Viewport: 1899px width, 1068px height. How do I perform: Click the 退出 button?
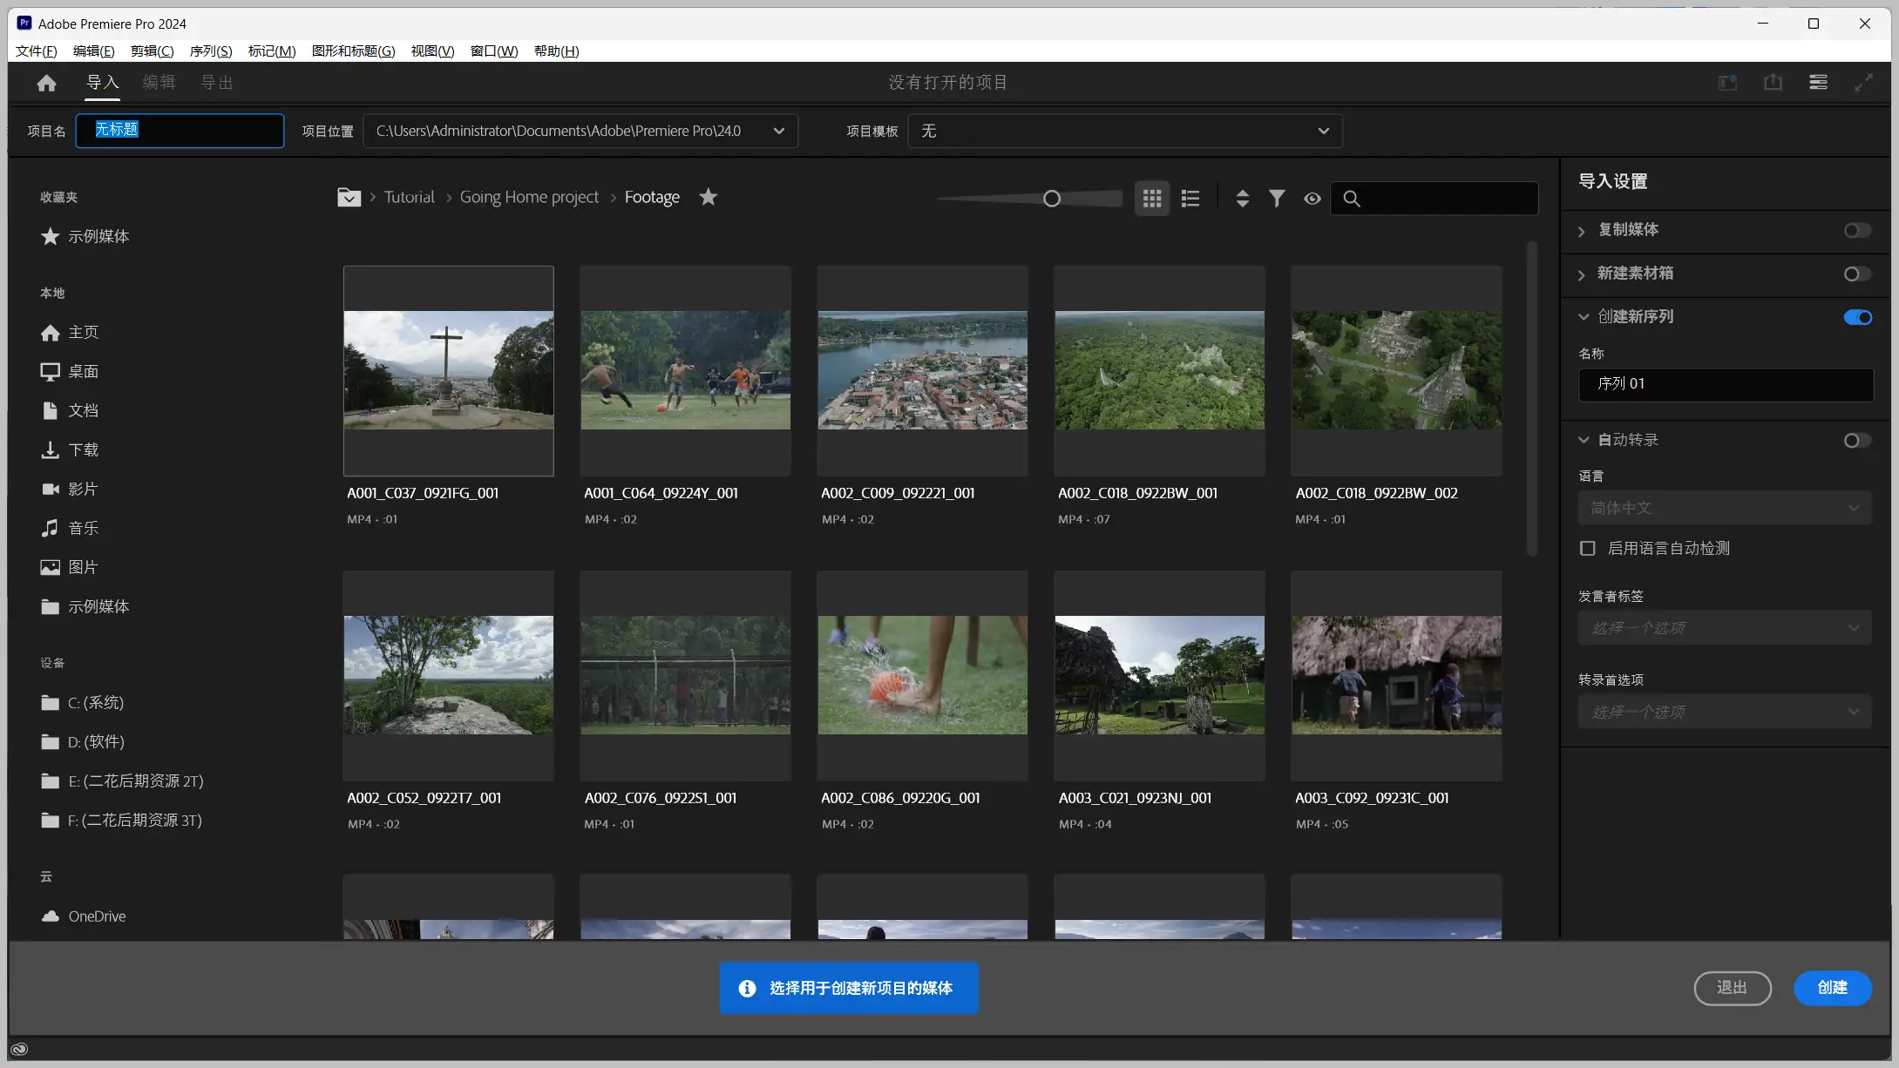click(1732, 988)
